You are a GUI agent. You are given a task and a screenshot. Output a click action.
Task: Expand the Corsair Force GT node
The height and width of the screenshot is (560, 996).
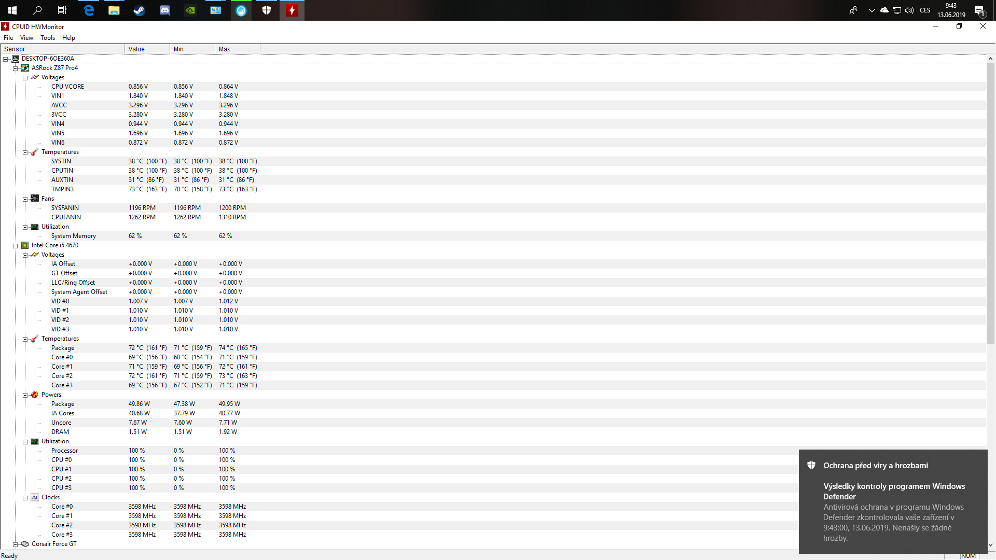[x=16, y=544]
